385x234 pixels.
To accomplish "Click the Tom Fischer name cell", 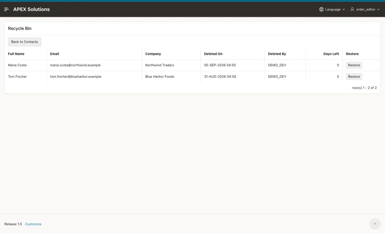I will [x=17, y=76].
